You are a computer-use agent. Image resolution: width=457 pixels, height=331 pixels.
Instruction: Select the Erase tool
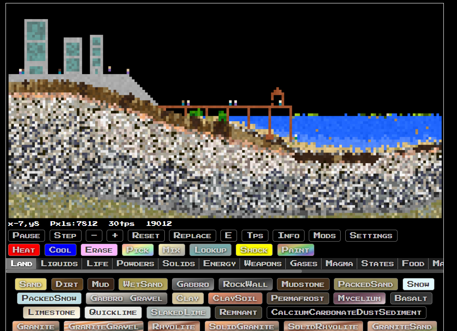coord(99,250)
